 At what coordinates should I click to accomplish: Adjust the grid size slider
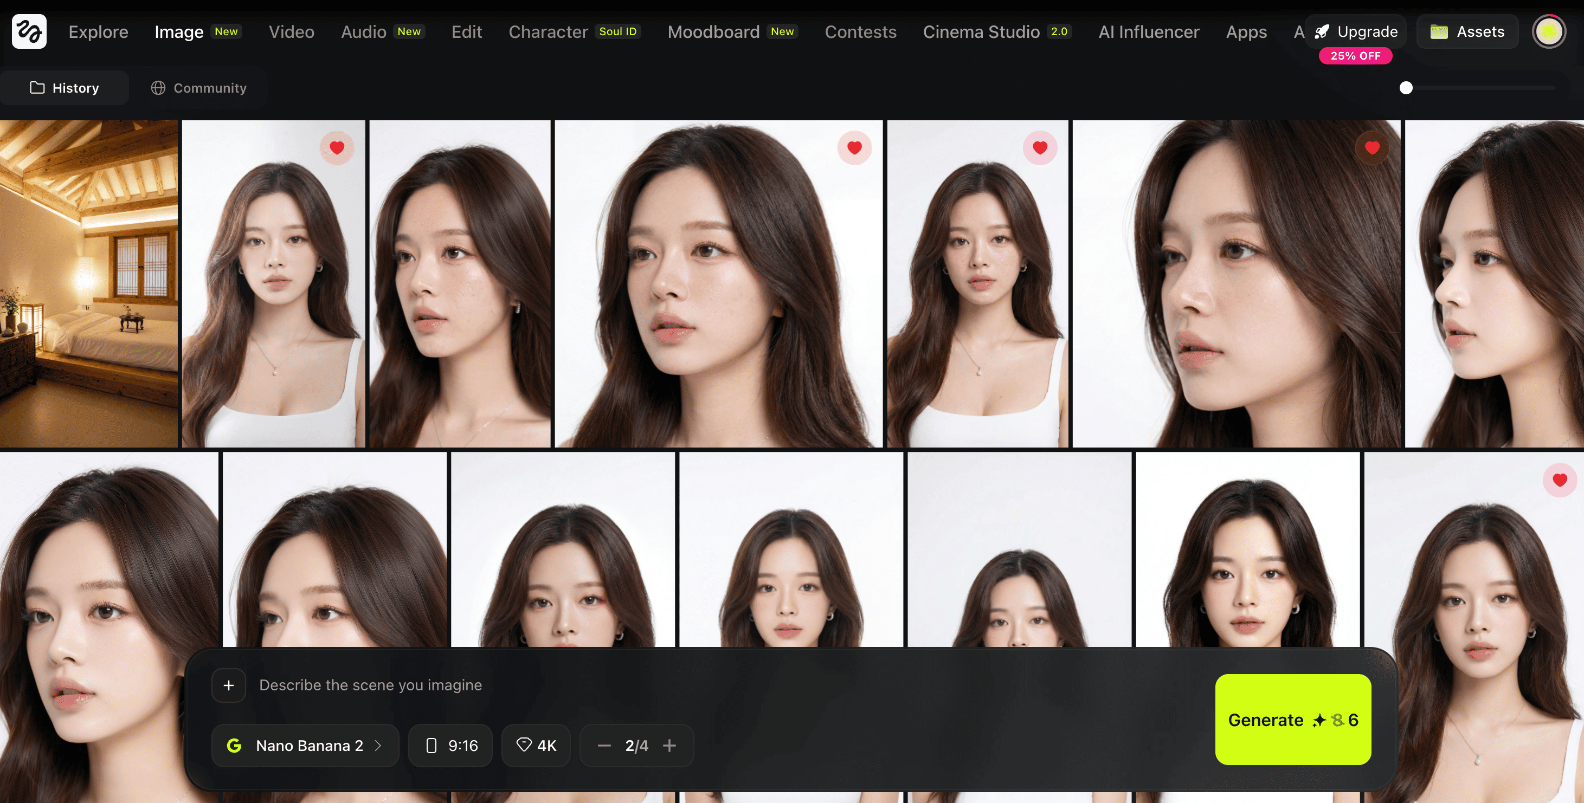pyautogui.click(x=1407, y=88)
